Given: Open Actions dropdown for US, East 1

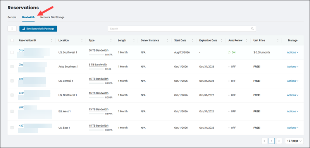Looking at the screenshot, I should tap(293, 127).
